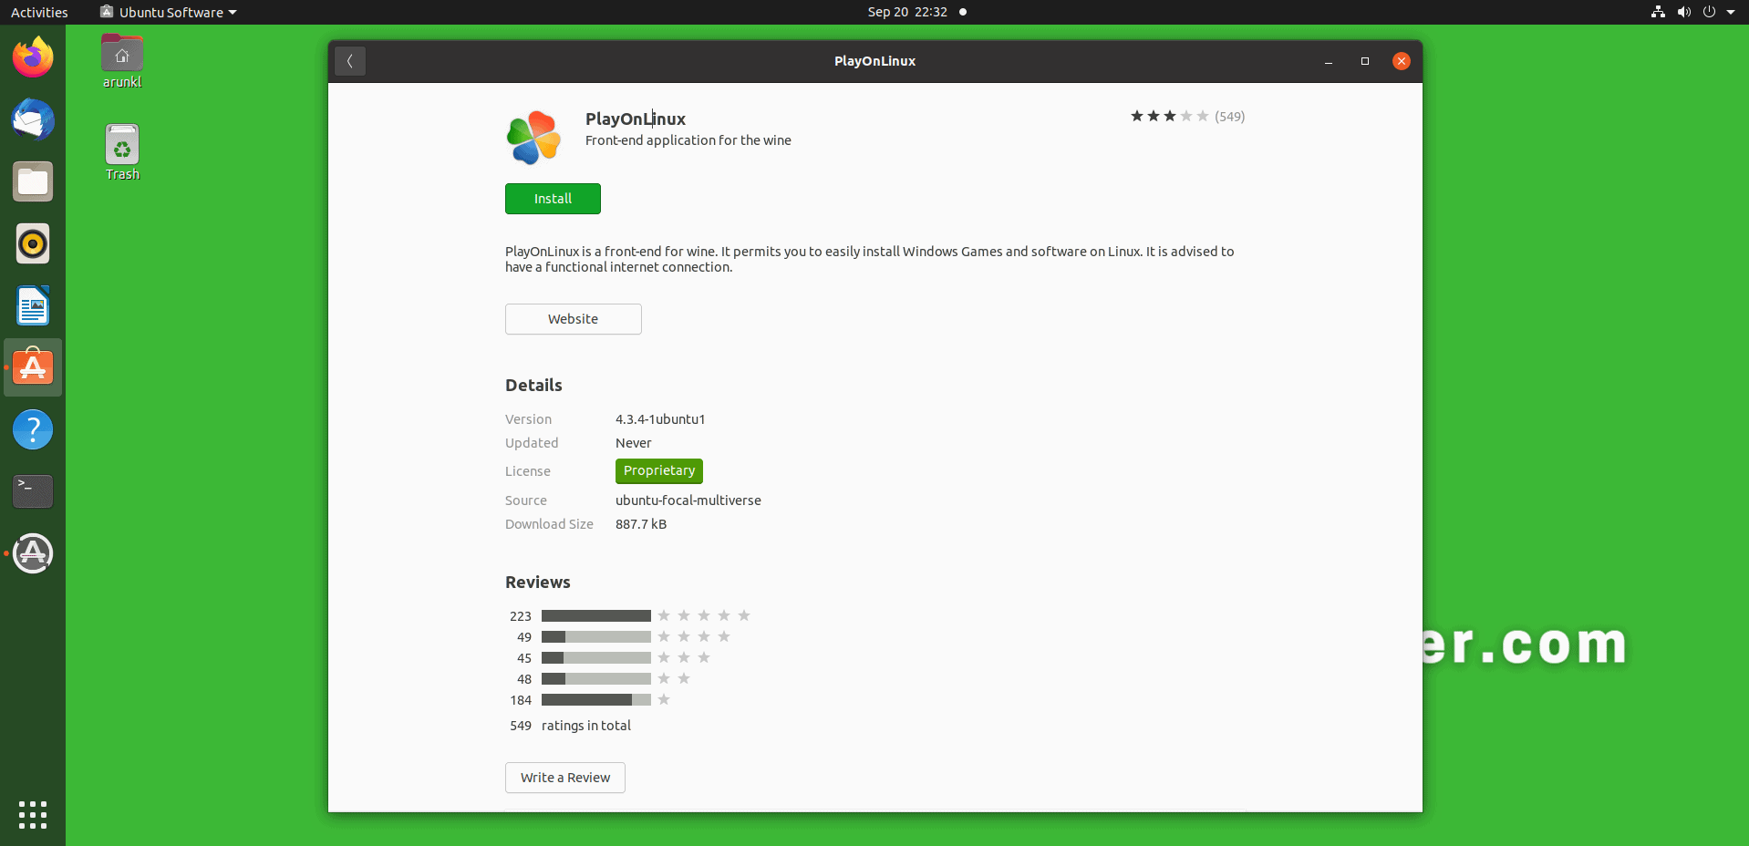
Task: Click version value 4.3.4-1ubuntu1
Action: click(660, 419)
